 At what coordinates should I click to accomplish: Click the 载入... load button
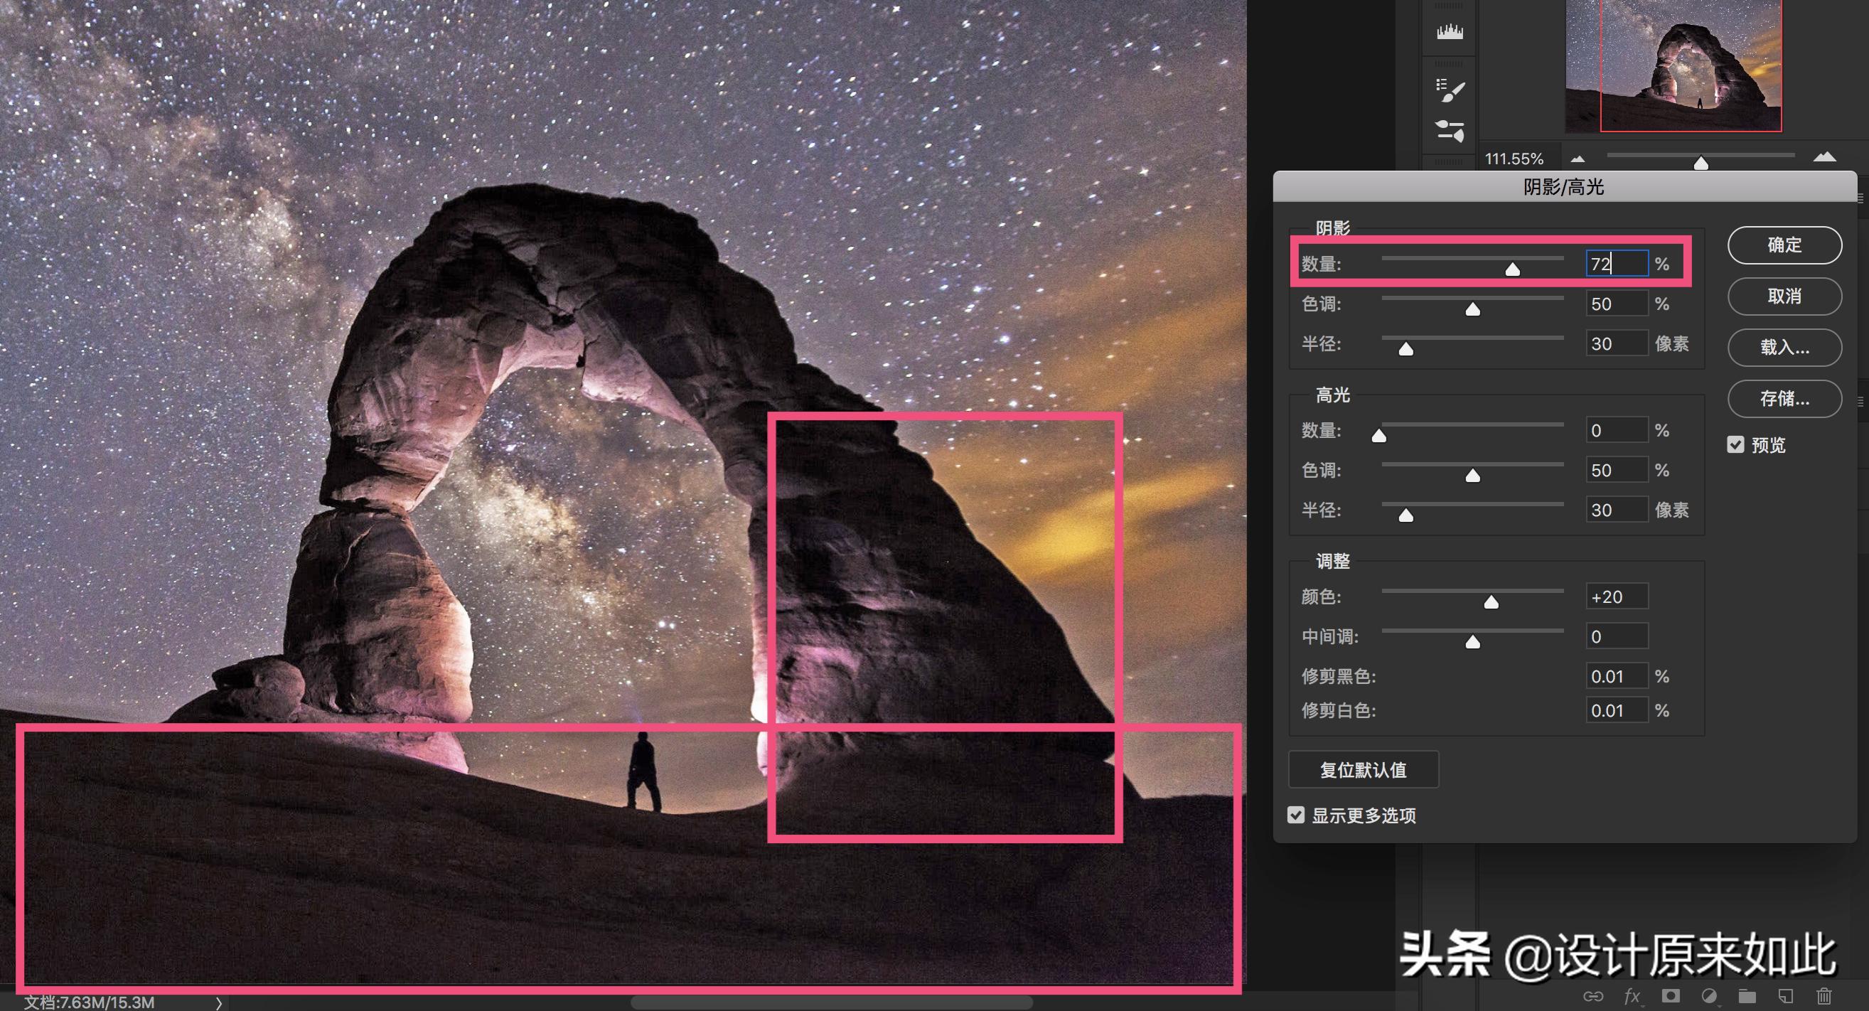coord(1784,347)
